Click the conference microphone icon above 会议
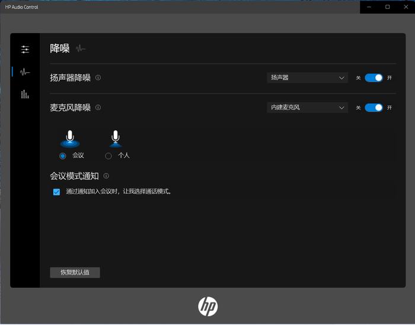 (x=70, y=139)
